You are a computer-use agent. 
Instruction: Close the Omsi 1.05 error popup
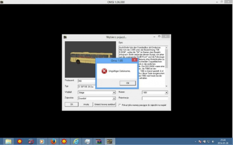[135, 60]
